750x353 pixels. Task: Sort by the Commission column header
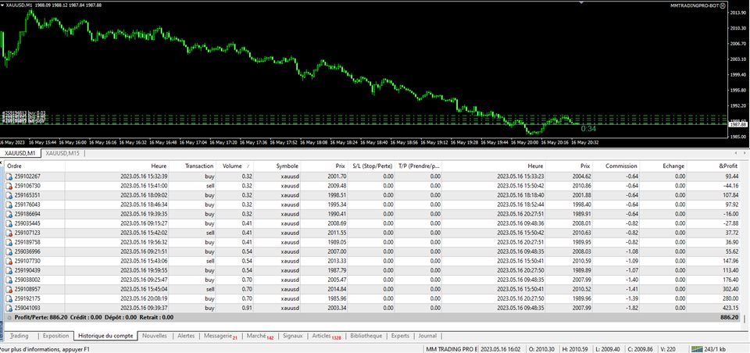(x=616, y=166)
